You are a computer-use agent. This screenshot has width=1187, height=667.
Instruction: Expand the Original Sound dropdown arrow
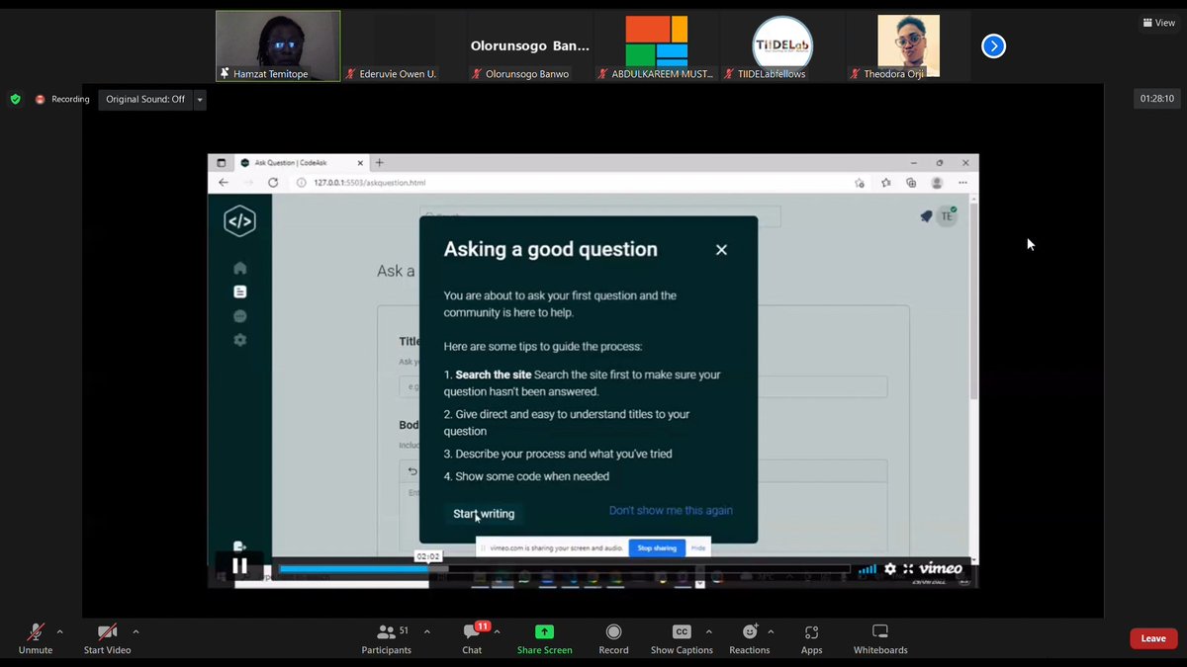(200, 99)
